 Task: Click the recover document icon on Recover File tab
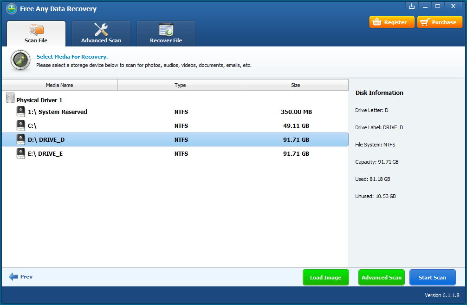click(x=166, y=29)
